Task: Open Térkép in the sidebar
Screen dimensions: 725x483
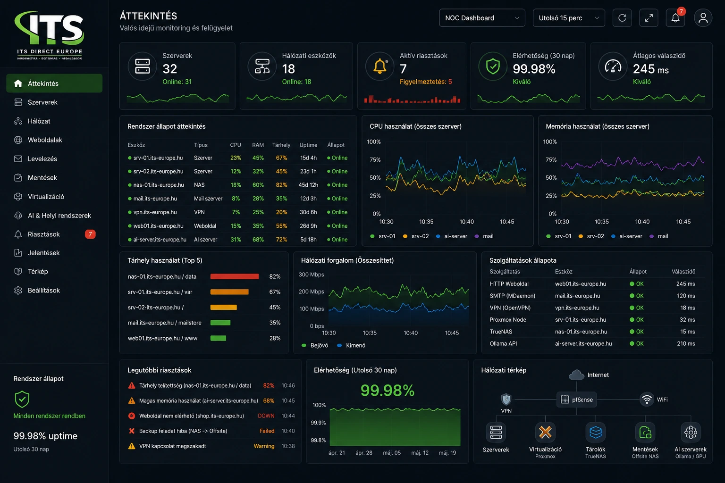Action: 54,271
